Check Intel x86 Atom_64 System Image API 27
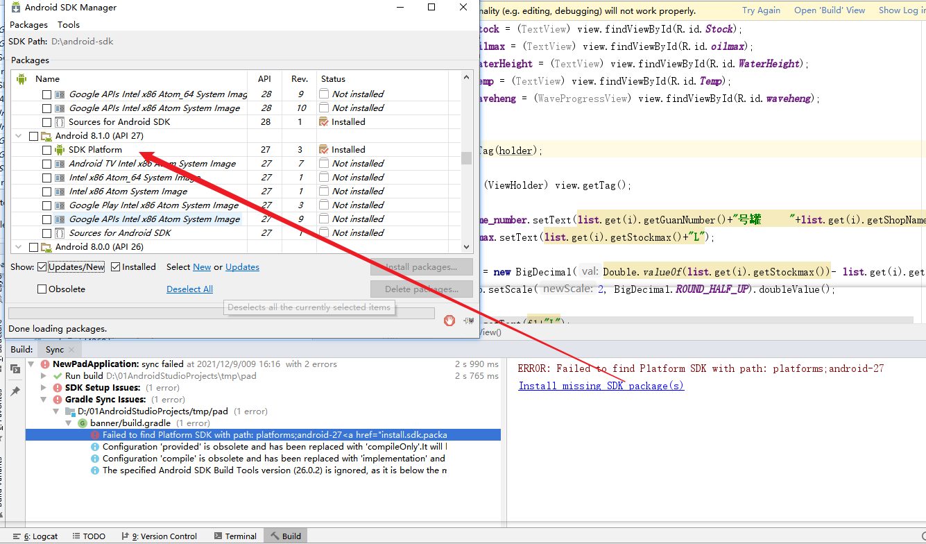The image size is (926, 544). point(46,178)
